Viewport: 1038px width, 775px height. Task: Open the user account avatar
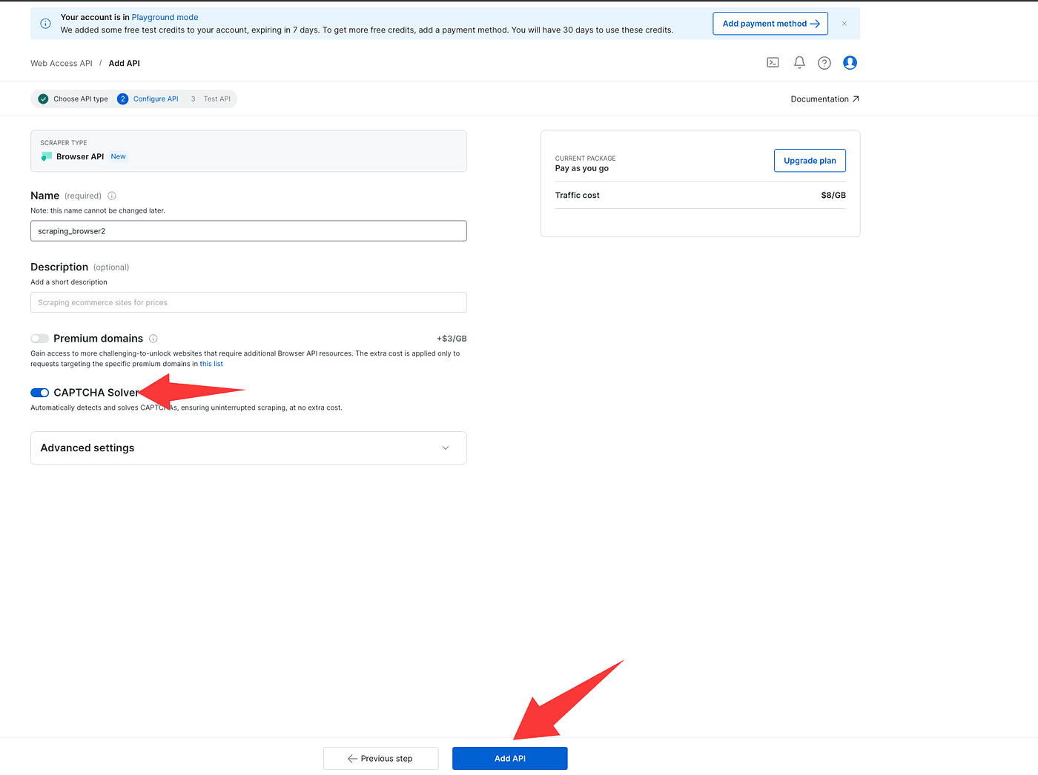(x=850, y=63)
